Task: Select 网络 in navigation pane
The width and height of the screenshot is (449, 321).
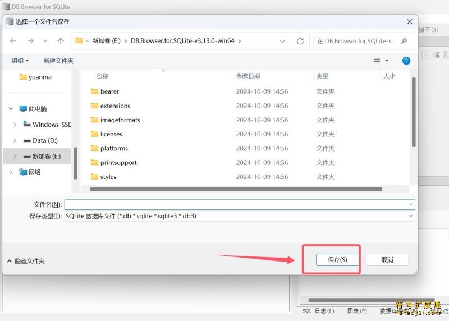Action: pyautogui.click(x=30, y=172)
